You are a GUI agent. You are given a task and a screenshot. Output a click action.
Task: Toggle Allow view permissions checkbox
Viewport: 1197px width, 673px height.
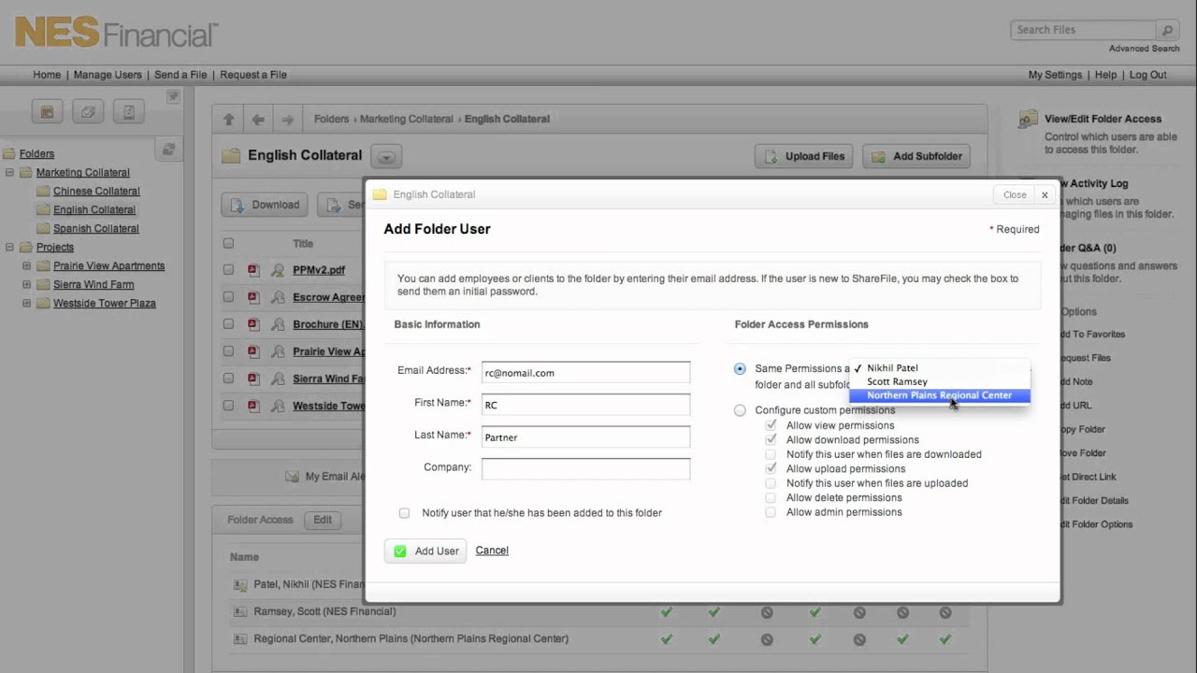point(772,425)
